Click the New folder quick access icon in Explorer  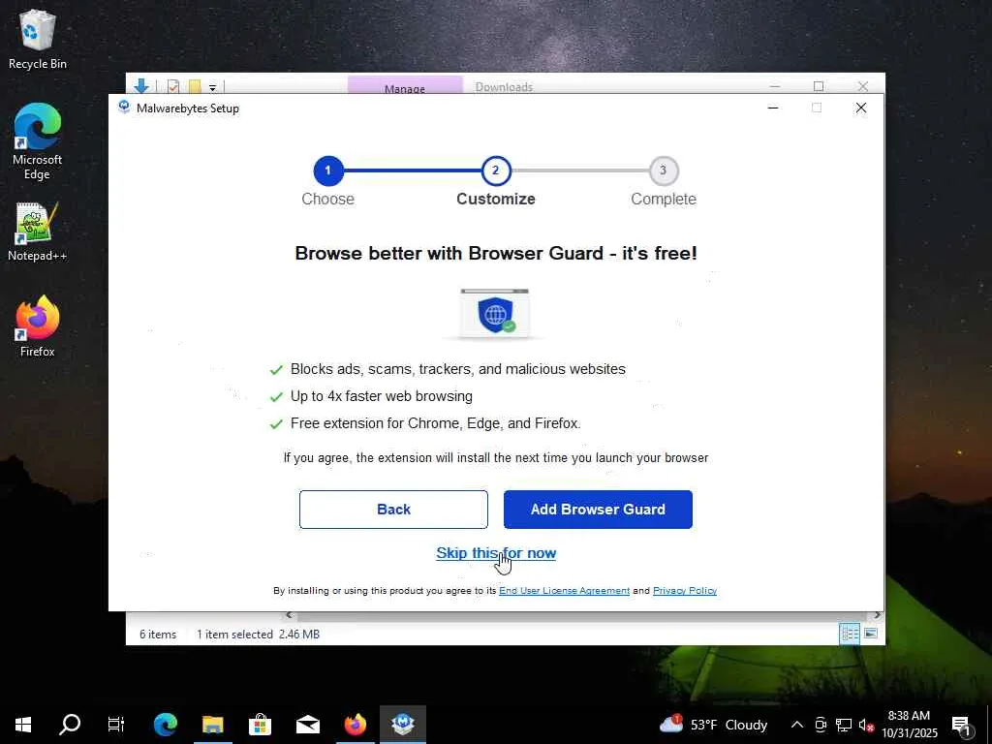click(x=194, y=86)
